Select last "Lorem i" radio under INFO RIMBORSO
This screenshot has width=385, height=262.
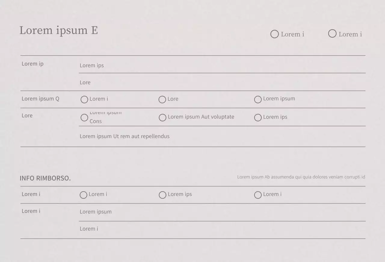click(x=258, y=195)
